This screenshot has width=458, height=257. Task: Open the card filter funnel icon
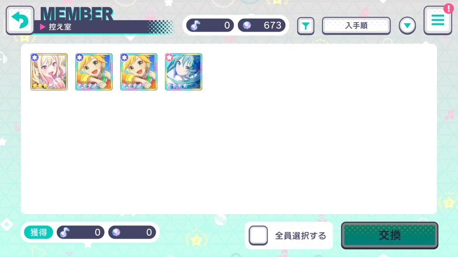(x=305, y=26)
